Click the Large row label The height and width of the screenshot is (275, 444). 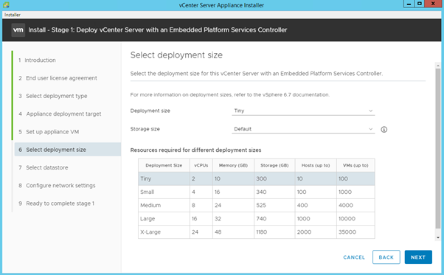(x=148, y=218)
